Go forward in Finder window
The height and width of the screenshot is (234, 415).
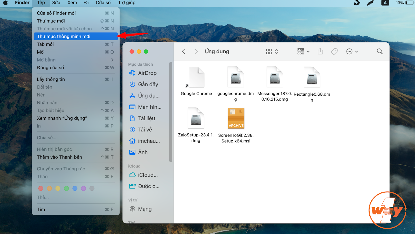click(x=196, y=51)
